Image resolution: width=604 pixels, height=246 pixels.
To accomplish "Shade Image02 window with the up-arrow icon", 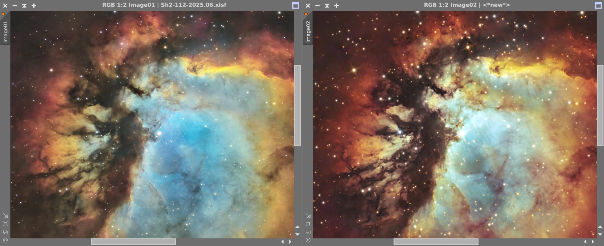I will pos(327,6).
